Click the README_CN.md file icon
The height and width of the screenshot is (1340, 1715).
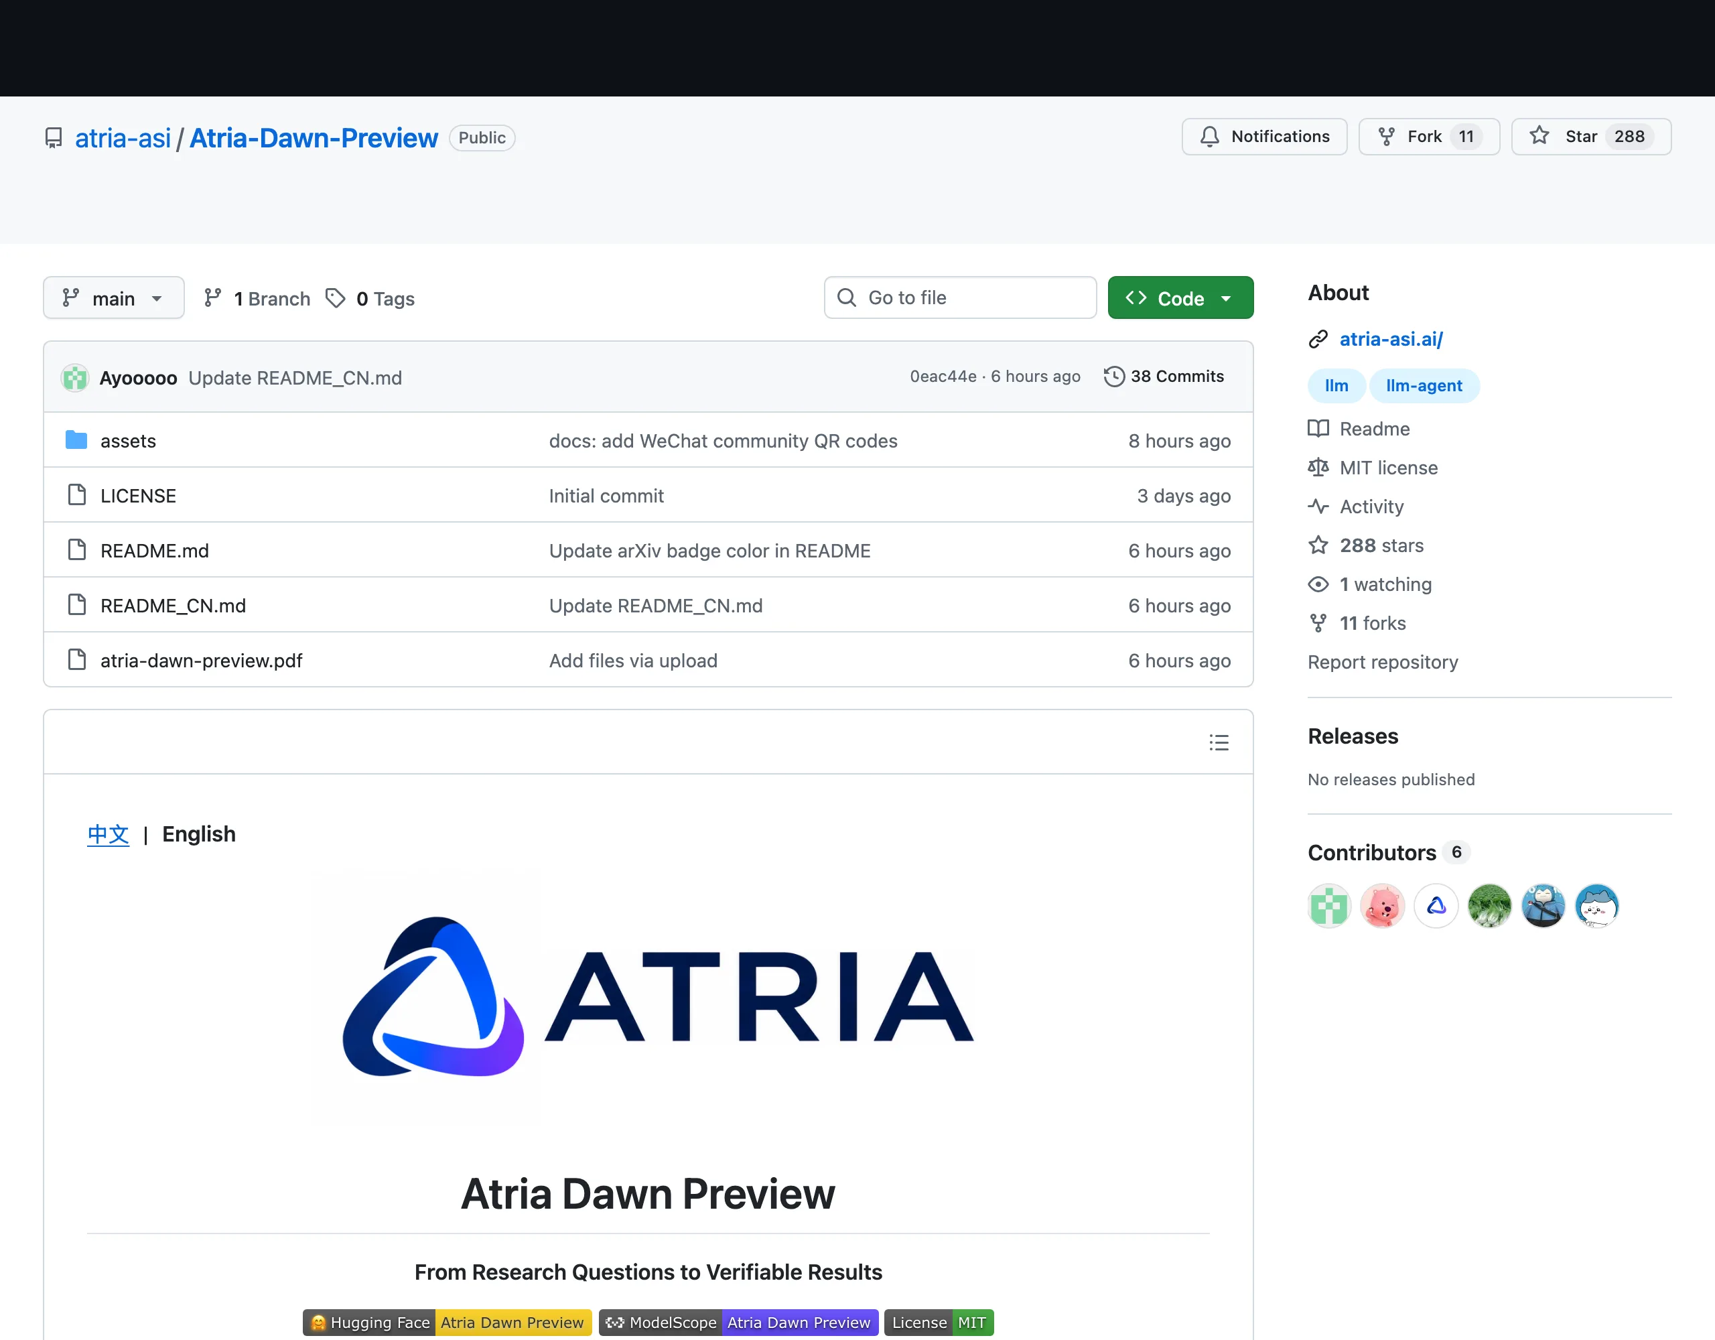pos(77,605)
